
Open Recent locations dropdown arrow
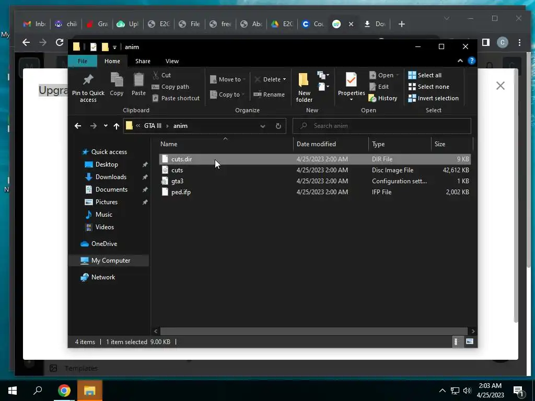[x=106, y=126]
